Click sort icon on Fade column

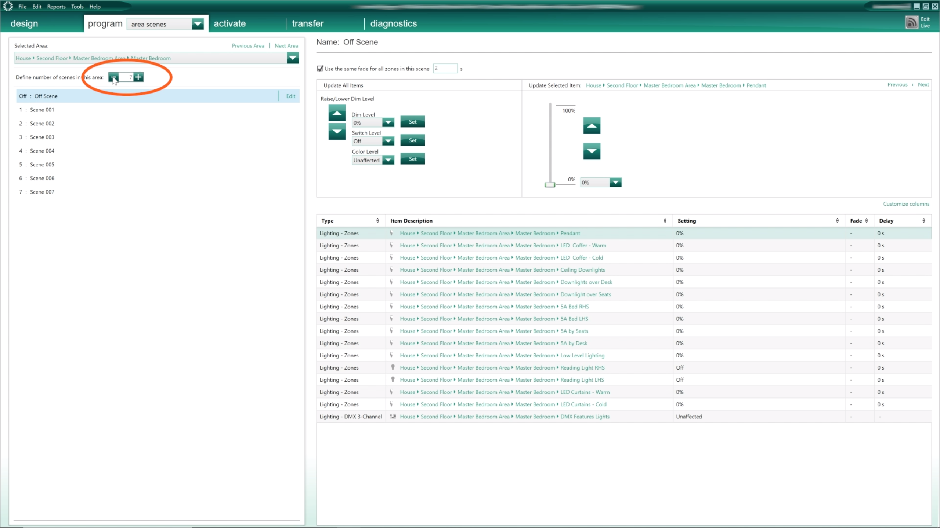(x=867, y=221)
